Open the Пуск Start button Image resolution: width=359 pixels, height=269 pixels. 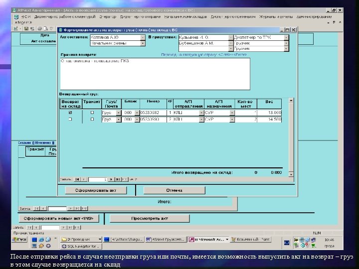(x=19, y=240)
